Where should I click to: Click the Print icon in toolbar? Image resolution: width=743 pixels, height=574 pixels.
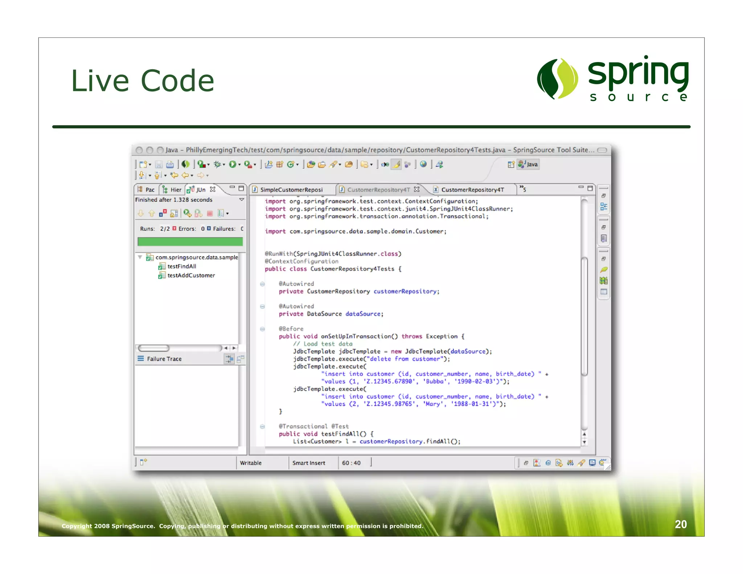pyautogui.click(x=170, y=164)
